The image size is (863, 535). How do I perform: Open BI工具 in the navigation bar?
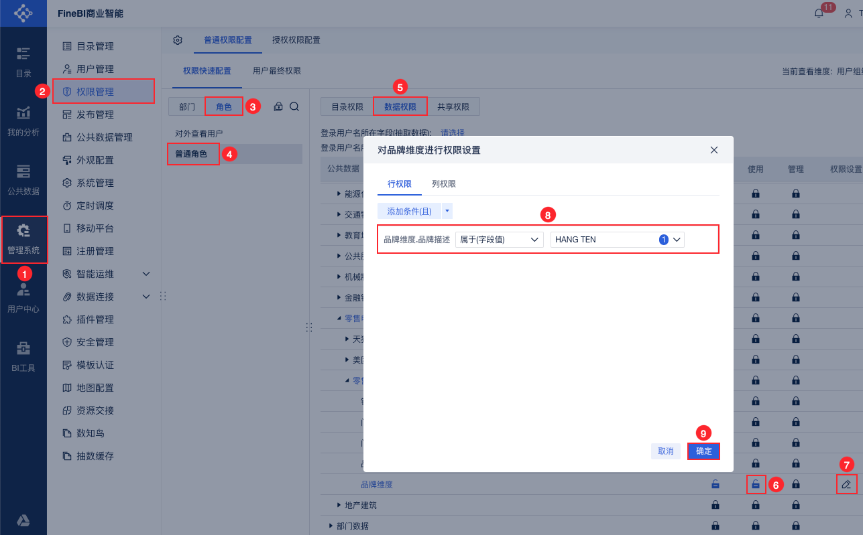tap(23, 357)
